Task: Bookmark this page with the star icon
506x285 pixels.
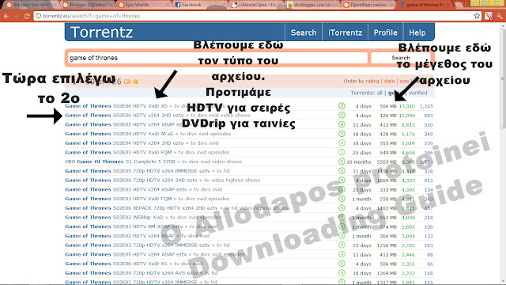Action: pyautogui.click(x=477, y=16)
